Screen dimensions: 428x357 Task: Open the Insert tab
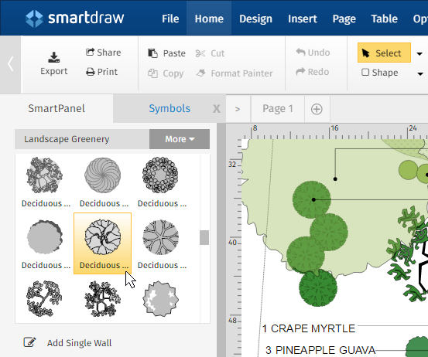tap(303, 19)
